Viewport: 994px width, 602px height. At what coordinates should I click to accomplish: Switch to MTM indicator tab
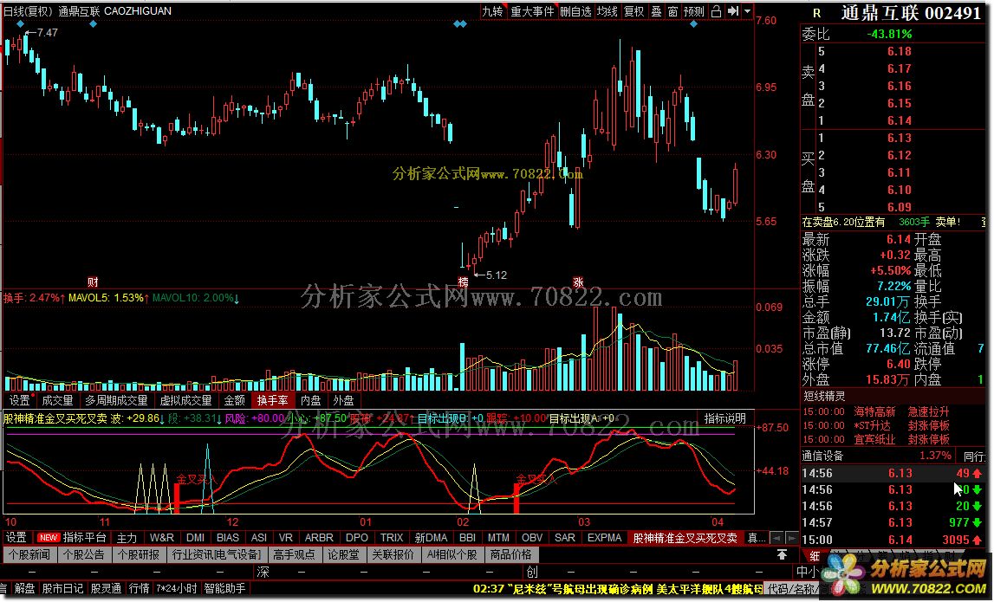(499, 537)
